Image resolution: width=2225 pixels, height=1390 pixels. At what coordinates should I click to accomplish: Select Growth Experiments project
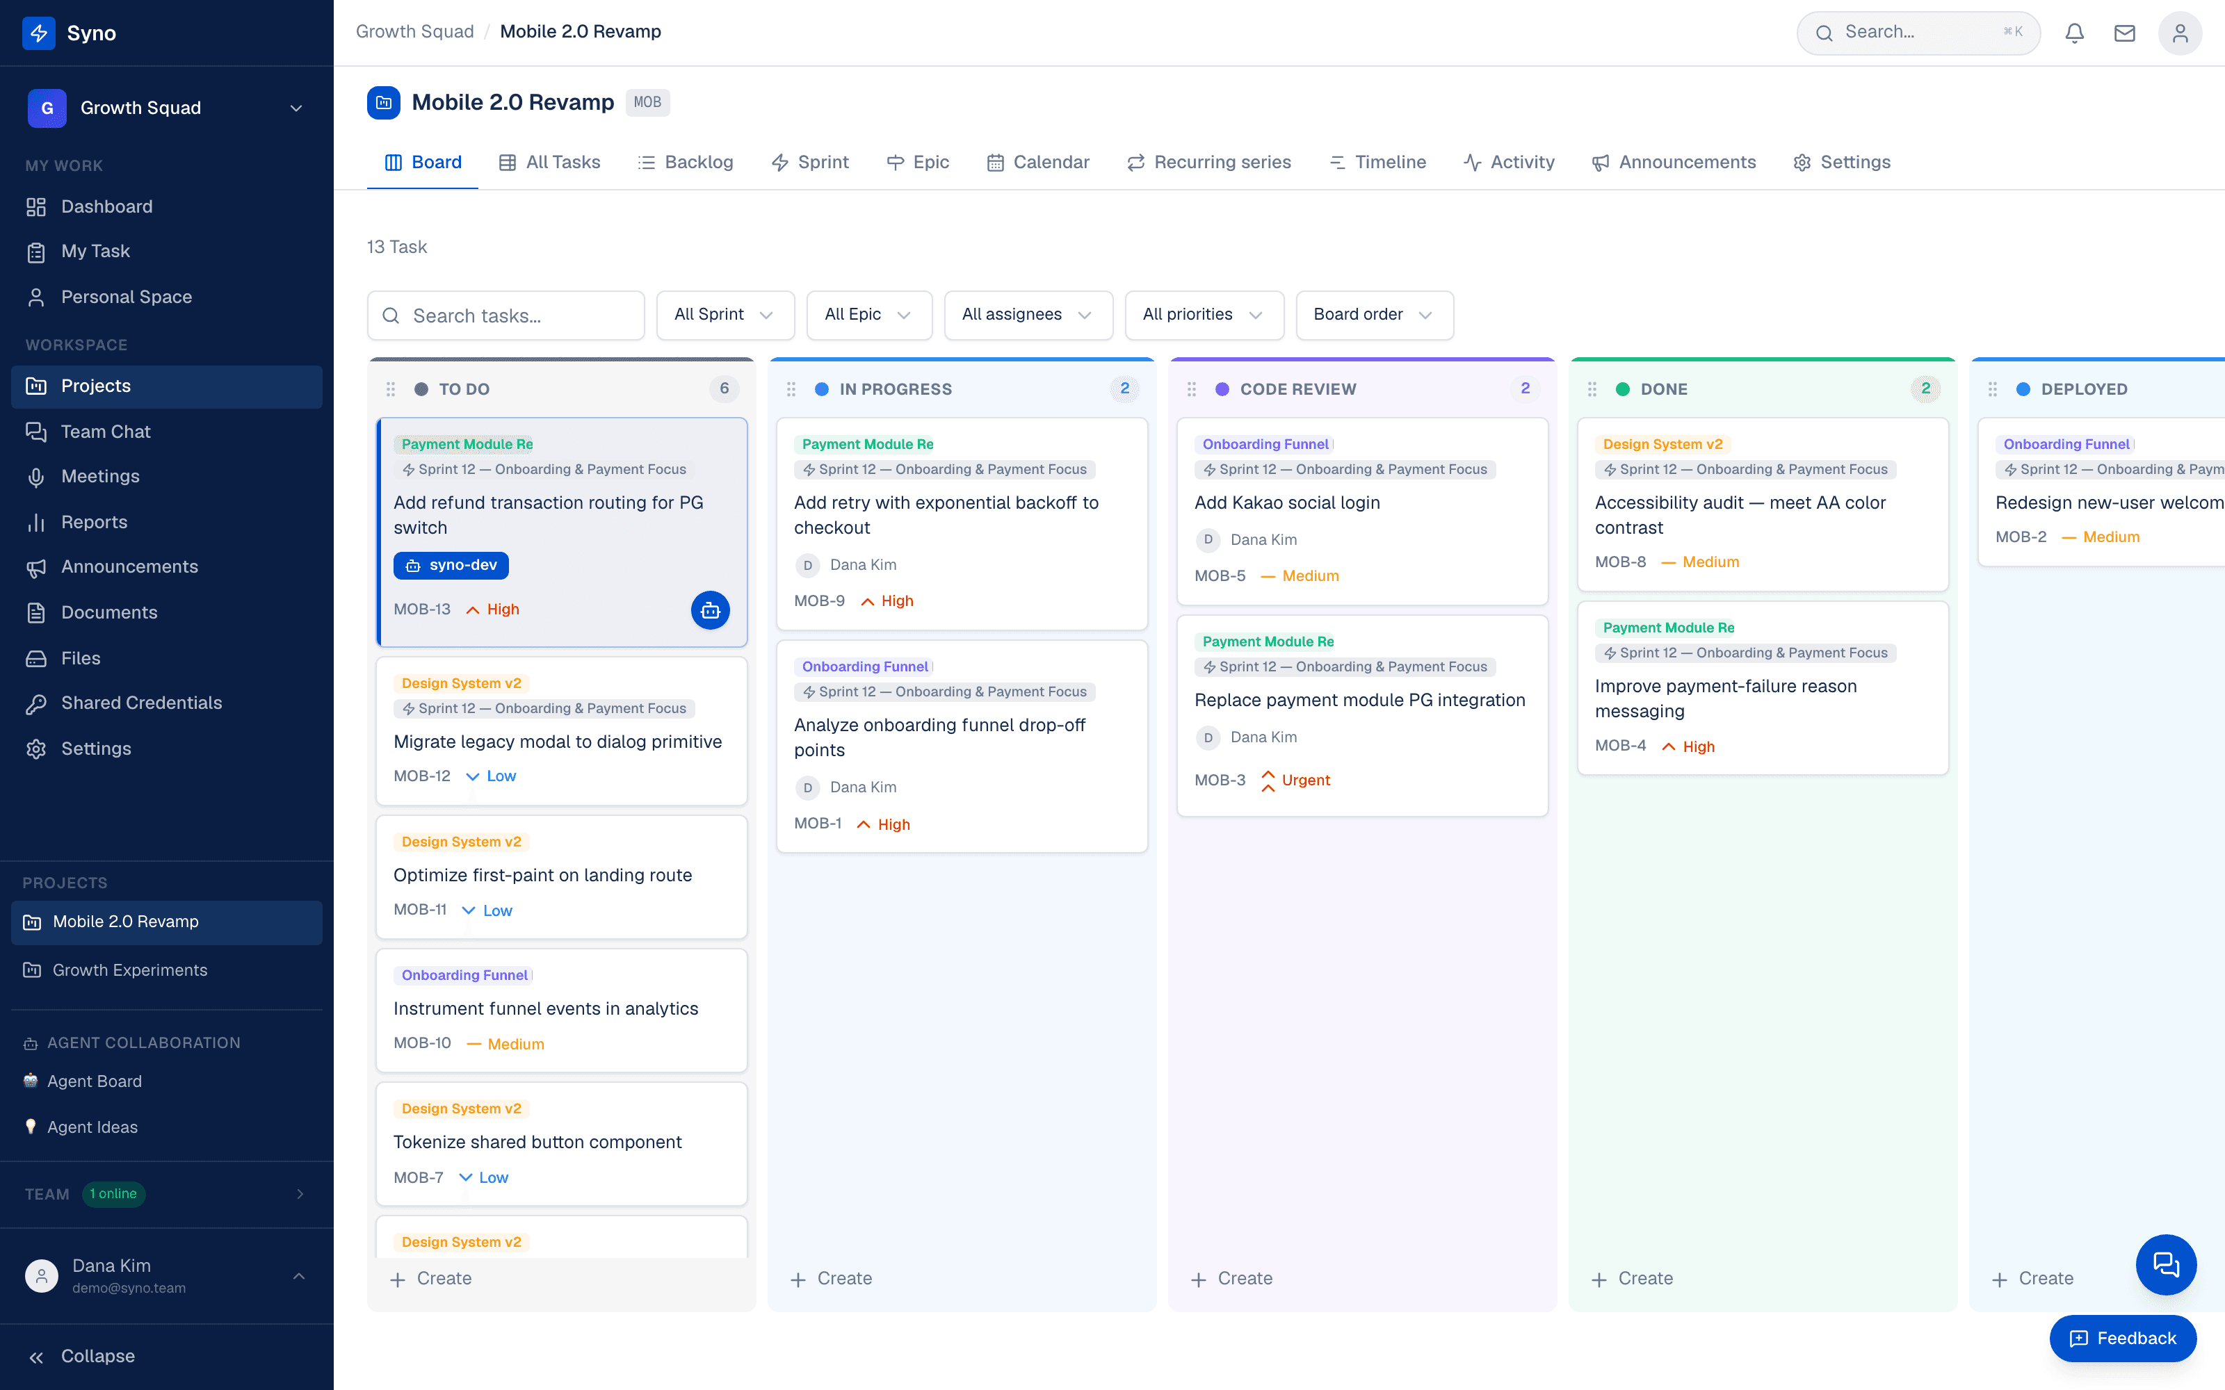(166, 970)
